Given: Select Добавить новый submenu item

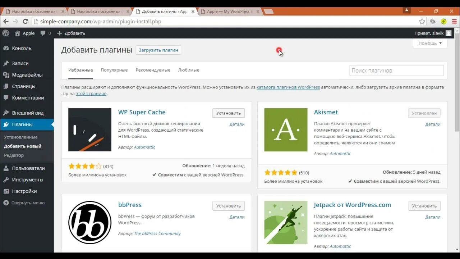Looking at the screenshot, I should click(23, 146).
